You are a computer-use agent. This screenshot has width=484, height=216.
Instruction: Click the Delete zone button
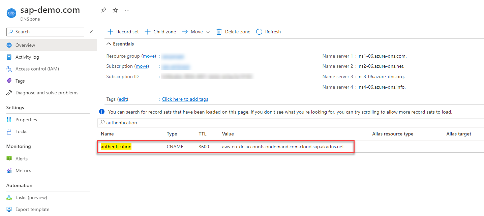233,32
